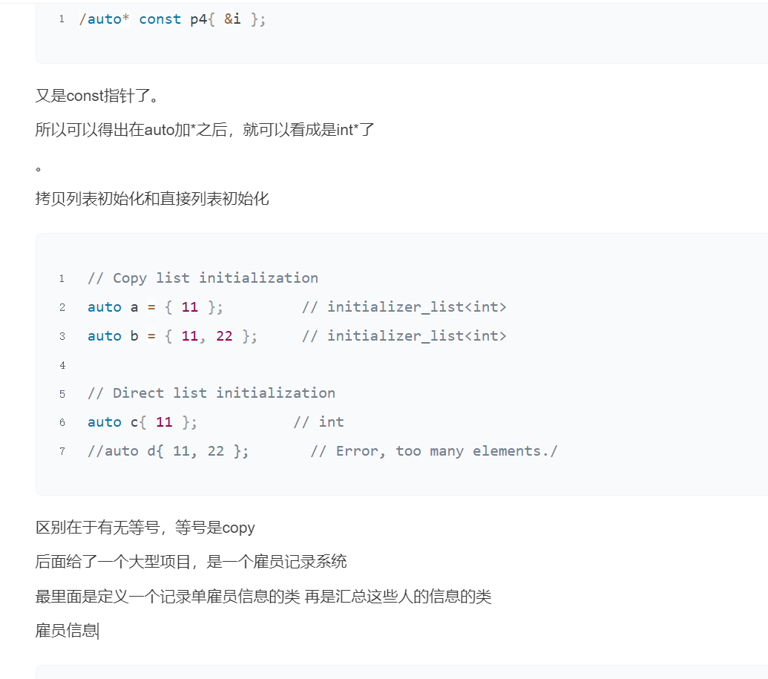This screenshot has width=768, height=679.
Task: Click the "// Error, too many elements./" comment
Action: point(433,451)
